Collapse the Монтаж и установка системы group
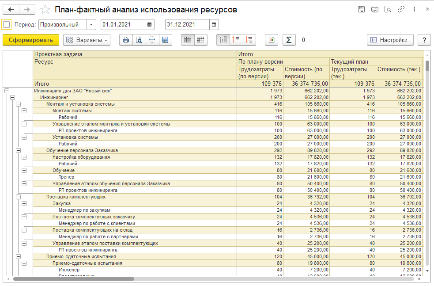The image size is (434, 286). pos(19,104)
